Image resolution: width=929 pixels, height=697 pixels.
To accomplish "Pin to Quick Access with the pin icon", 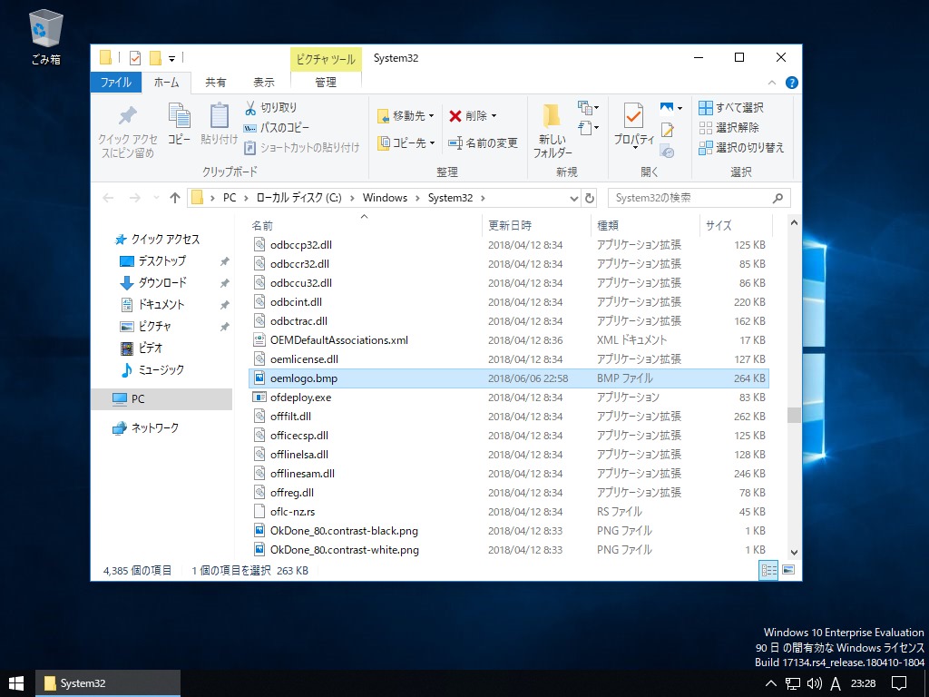I will pos(127,123).
